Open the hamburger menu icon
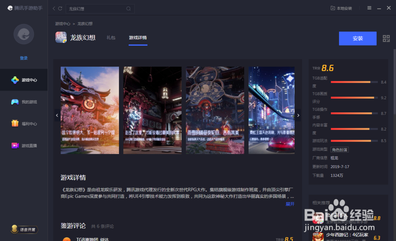 [369, 8]
